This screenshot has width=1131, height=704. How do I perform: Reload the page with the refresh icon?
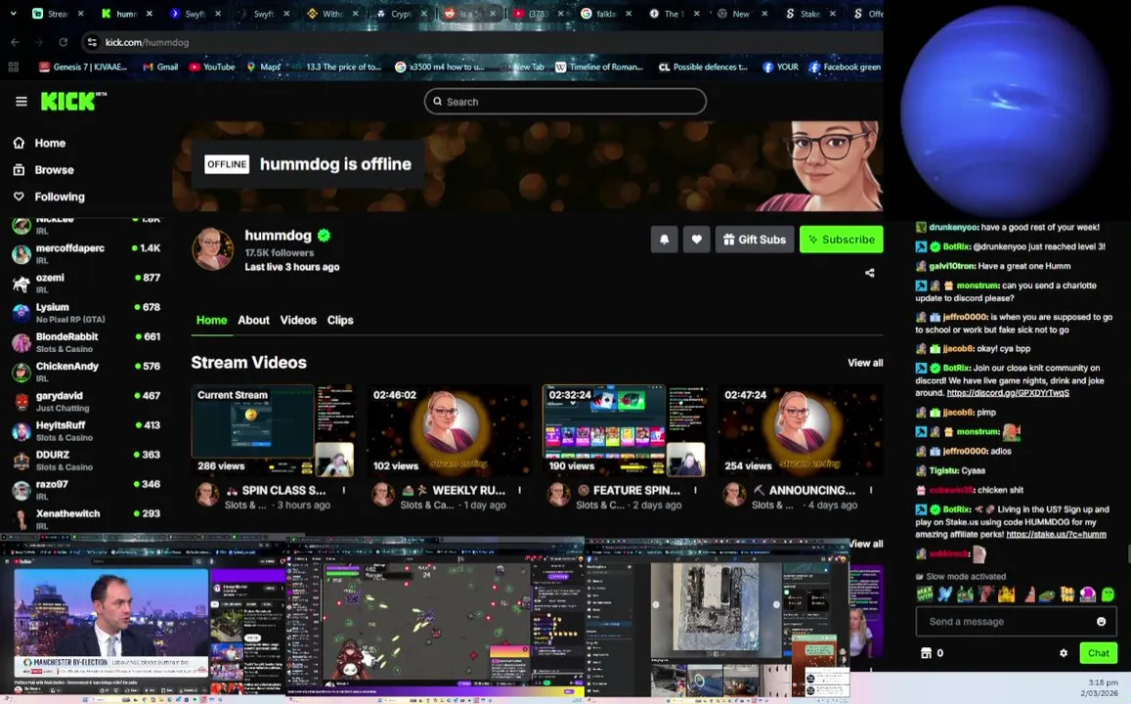(x=64, y=43)
